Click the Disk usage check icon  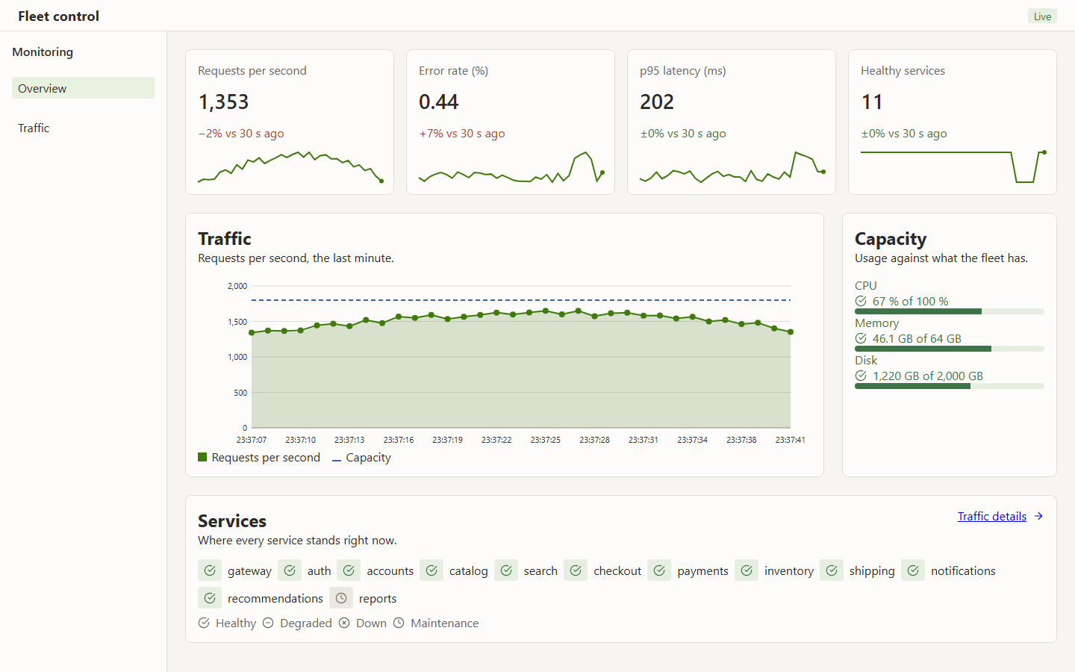pyautogui.click(x=861, y=376)
